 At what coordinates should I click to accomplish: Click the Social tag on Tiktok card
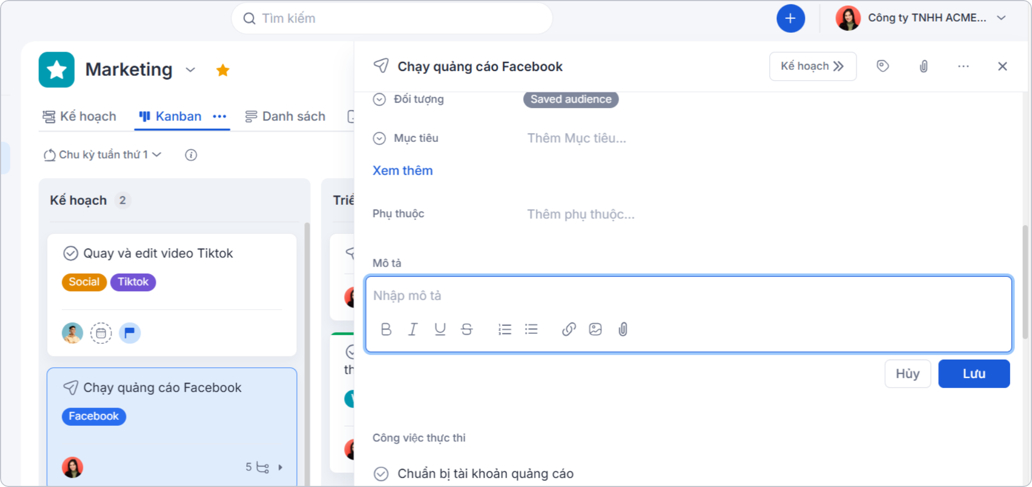point(84,282)
